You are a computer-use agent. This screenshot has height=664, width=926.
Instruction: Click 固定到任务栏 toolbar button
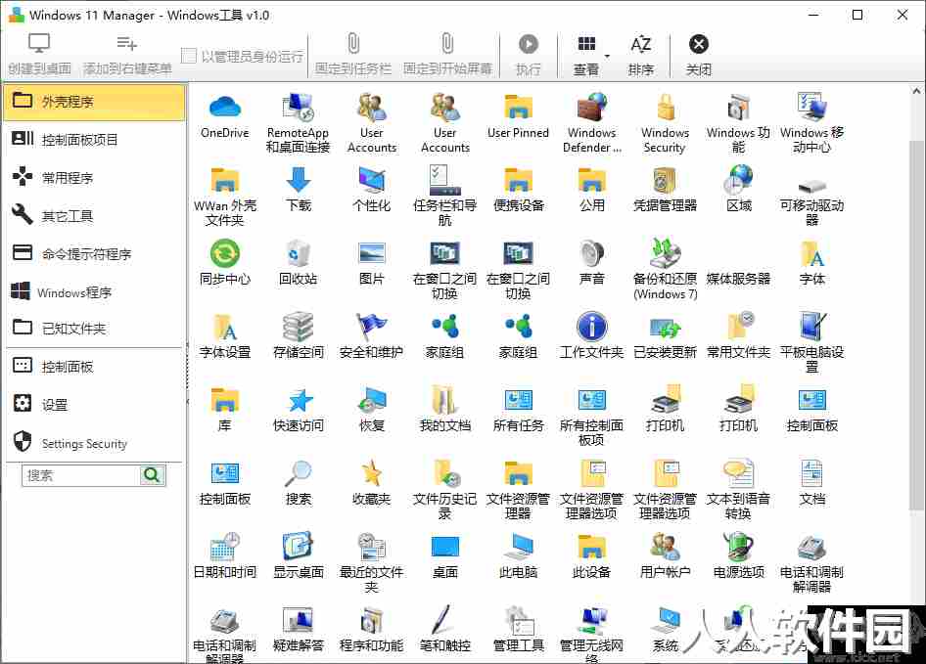(x=352, y=55)
